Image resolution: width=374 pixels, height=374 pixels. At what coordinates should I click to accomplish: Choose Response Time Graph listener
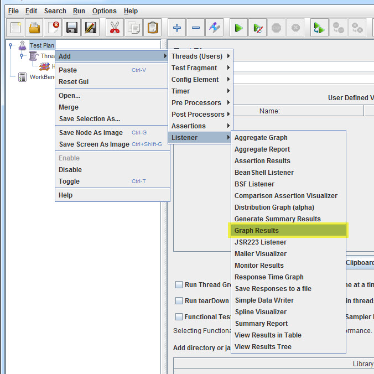pyautogui.click(x=288, y=277)
